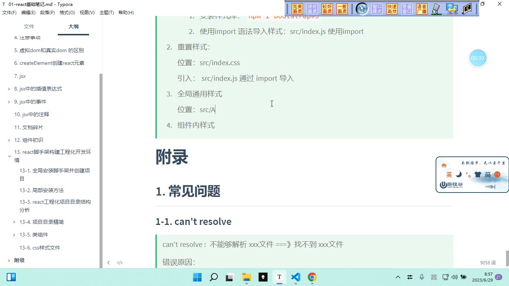
Task: Click the 附录 heading in document
Action: (x=172, y=157)
